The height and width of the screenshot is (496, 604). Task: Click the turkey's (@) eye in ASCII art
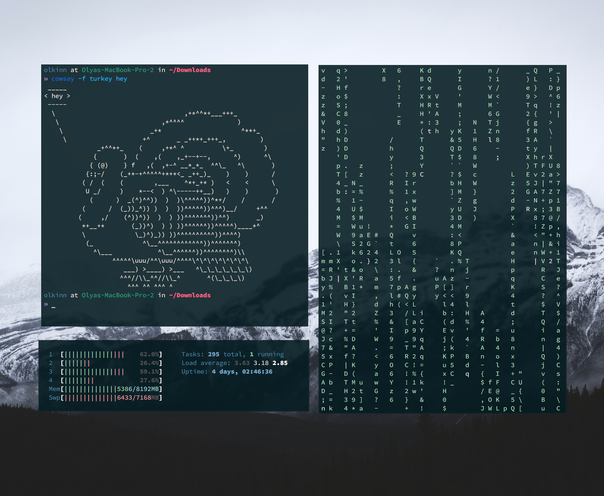103,165
